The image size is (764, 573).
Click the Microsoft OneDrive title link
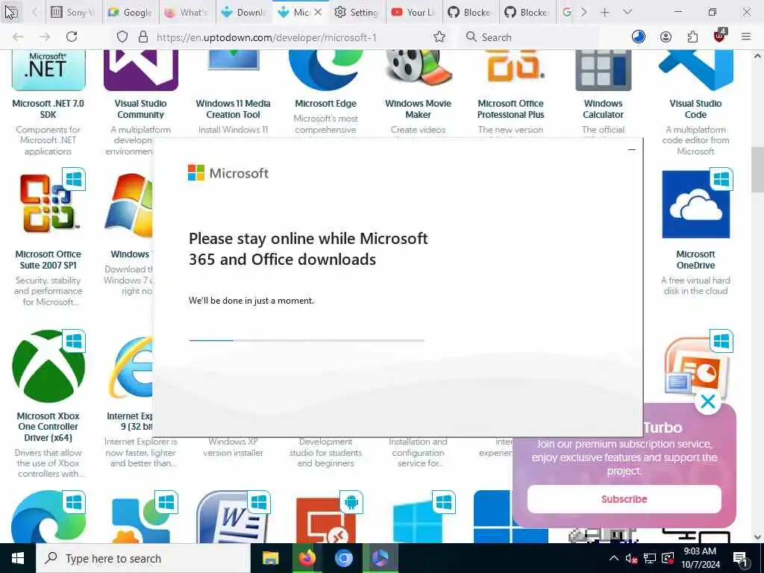(x=696, y=260)
